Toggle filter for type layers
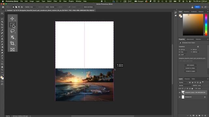The image size is (209, 117). pos(195,83)
